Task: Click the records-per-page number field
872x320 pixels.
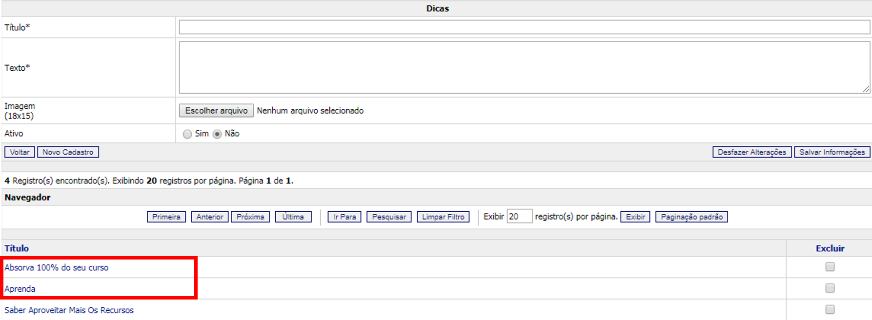Action: [x=519, y=217]
